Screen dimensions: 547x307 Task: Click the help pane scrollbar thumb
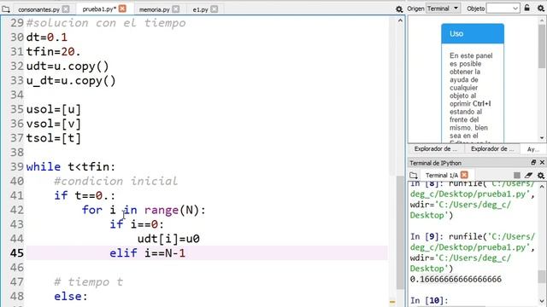click(542, 46)
